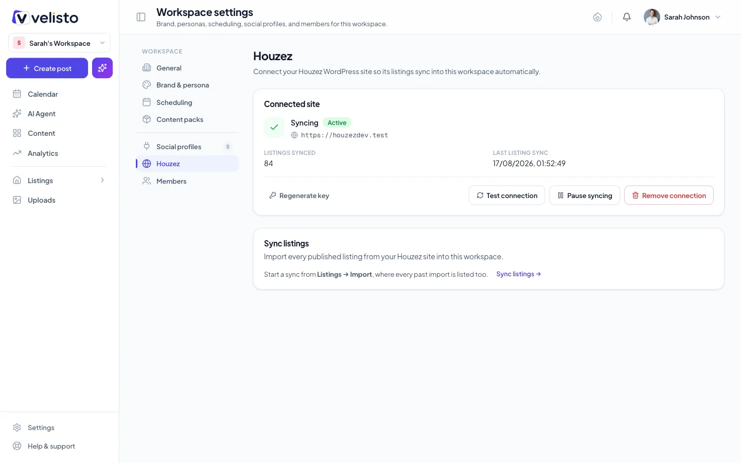Click the Help & support lifebuoy icon
The image size is (741, 463).
(17, 446)
